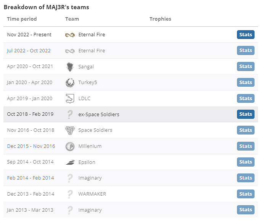Show Stats for the LDLC period
This screenshot has width=261, height=222.
(245, 99)
